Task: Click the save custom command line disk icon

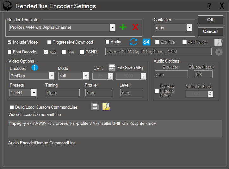Action: click(95, 107)
